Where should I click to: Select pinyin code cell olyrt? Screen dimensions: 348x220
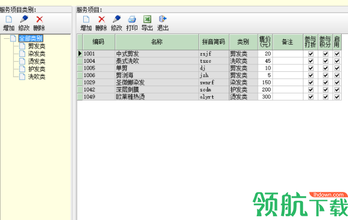[214, 97]
